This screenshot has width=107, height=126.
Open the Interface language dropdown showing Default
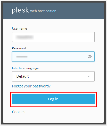pyautogui.click(x=53, y=76)
